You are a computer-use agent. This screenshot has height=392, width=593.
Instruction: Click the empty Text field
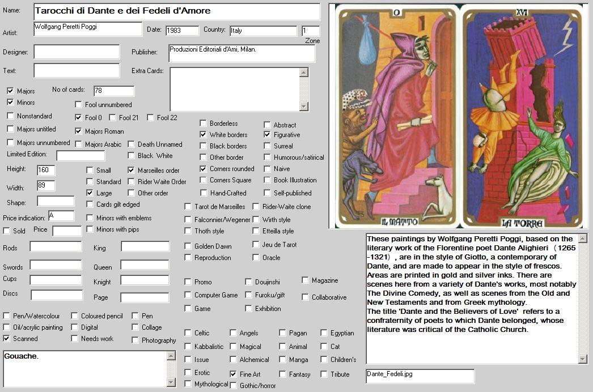(x=77, y=70)
